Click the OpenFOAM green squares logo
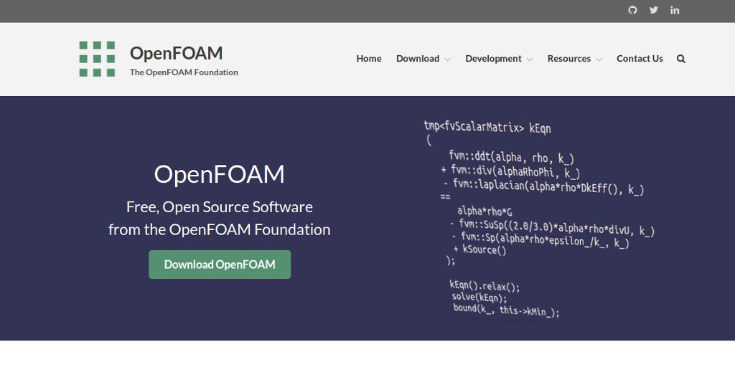Screen dimensions: 735x367 click(x=97, y=59)
